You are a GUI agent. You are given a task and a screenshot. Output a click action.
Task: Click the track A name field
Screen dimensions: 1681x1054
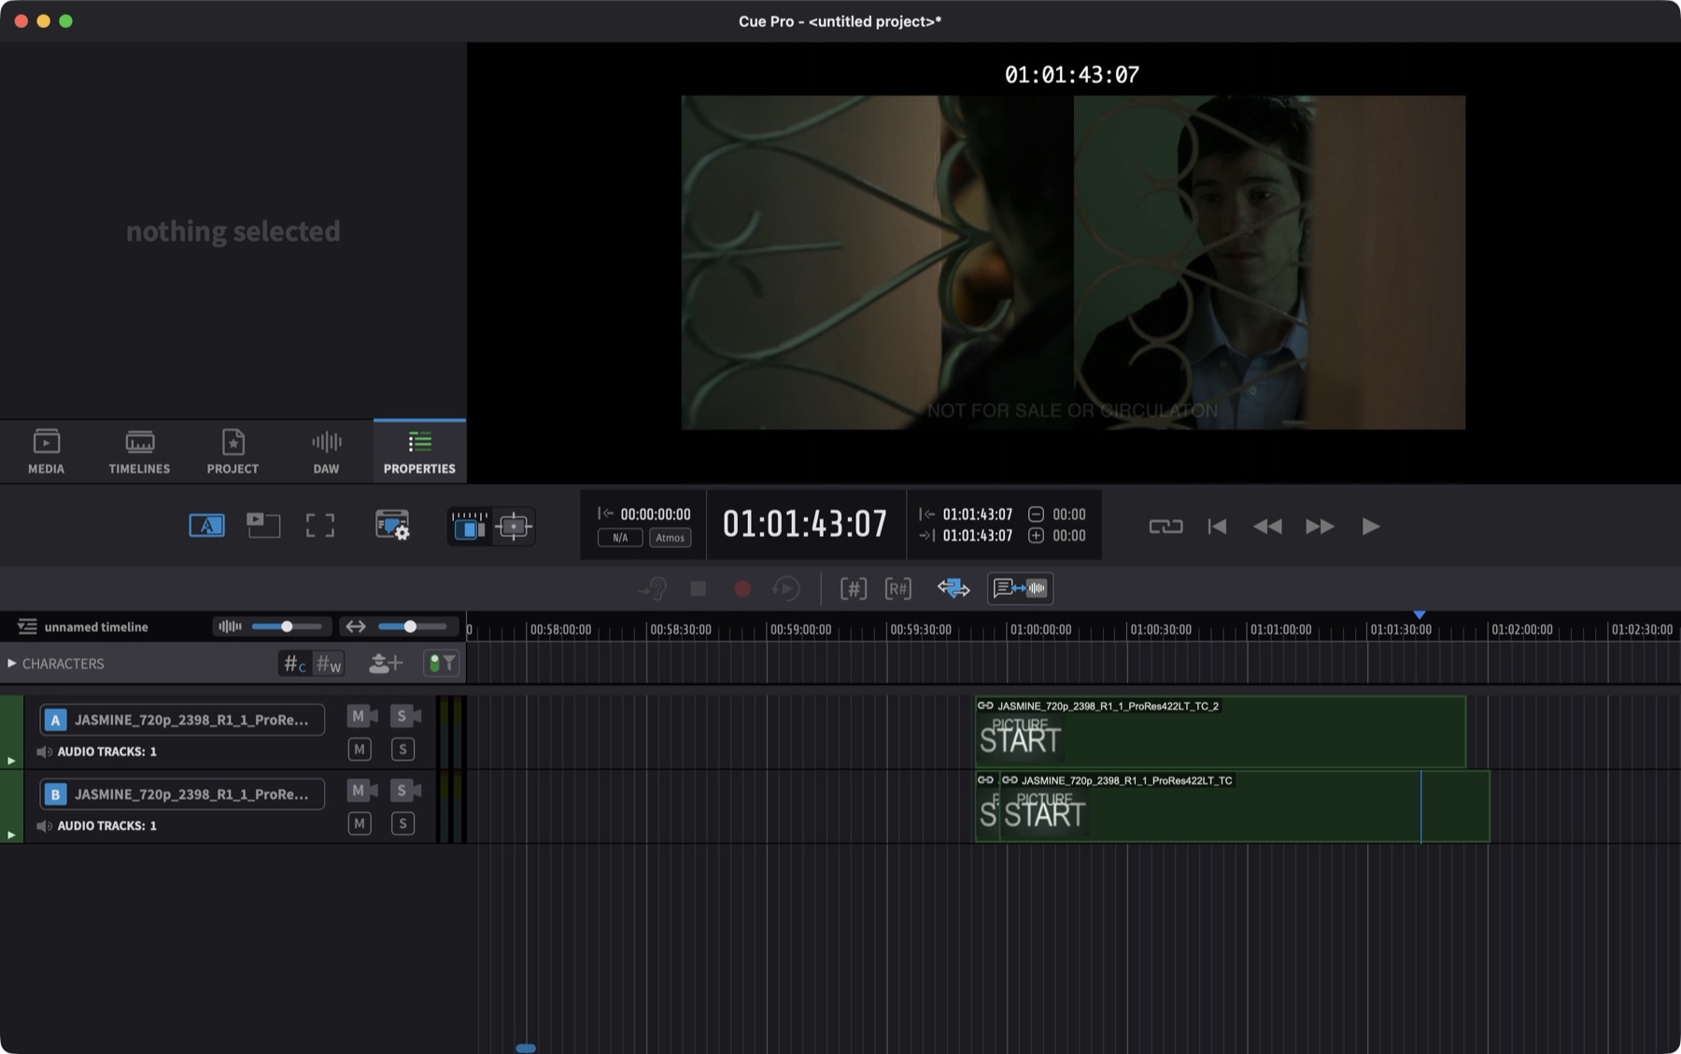(182, 719)
